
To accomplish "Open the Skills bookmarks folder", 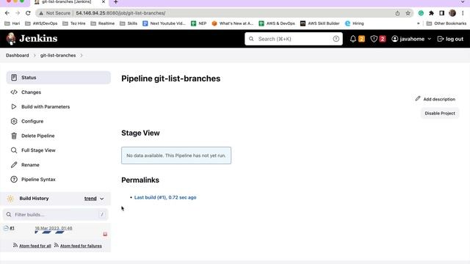I will tap(129, 23).
